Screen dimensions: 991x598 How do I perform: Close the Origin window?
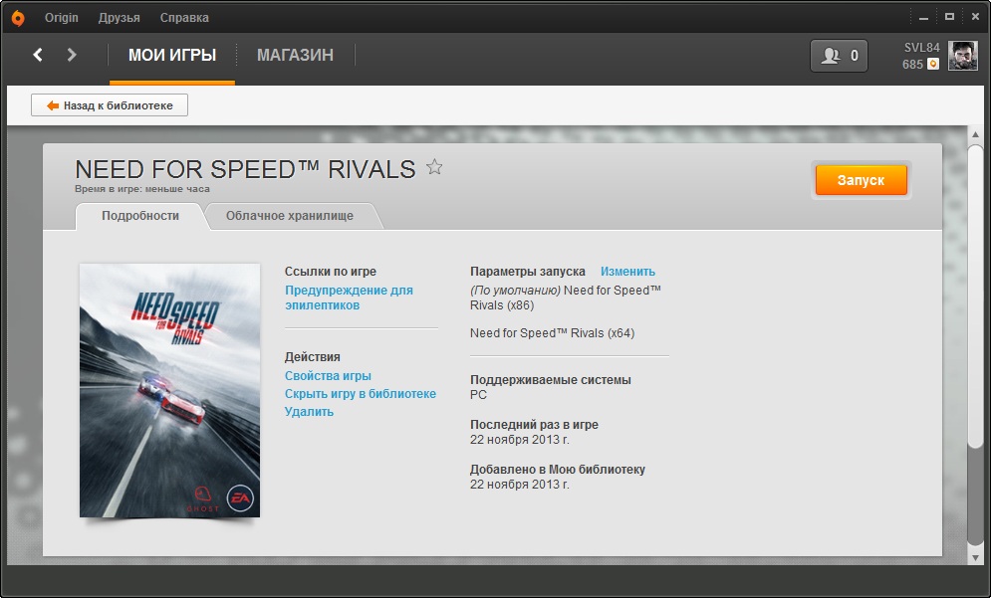(x=975, y=17)
